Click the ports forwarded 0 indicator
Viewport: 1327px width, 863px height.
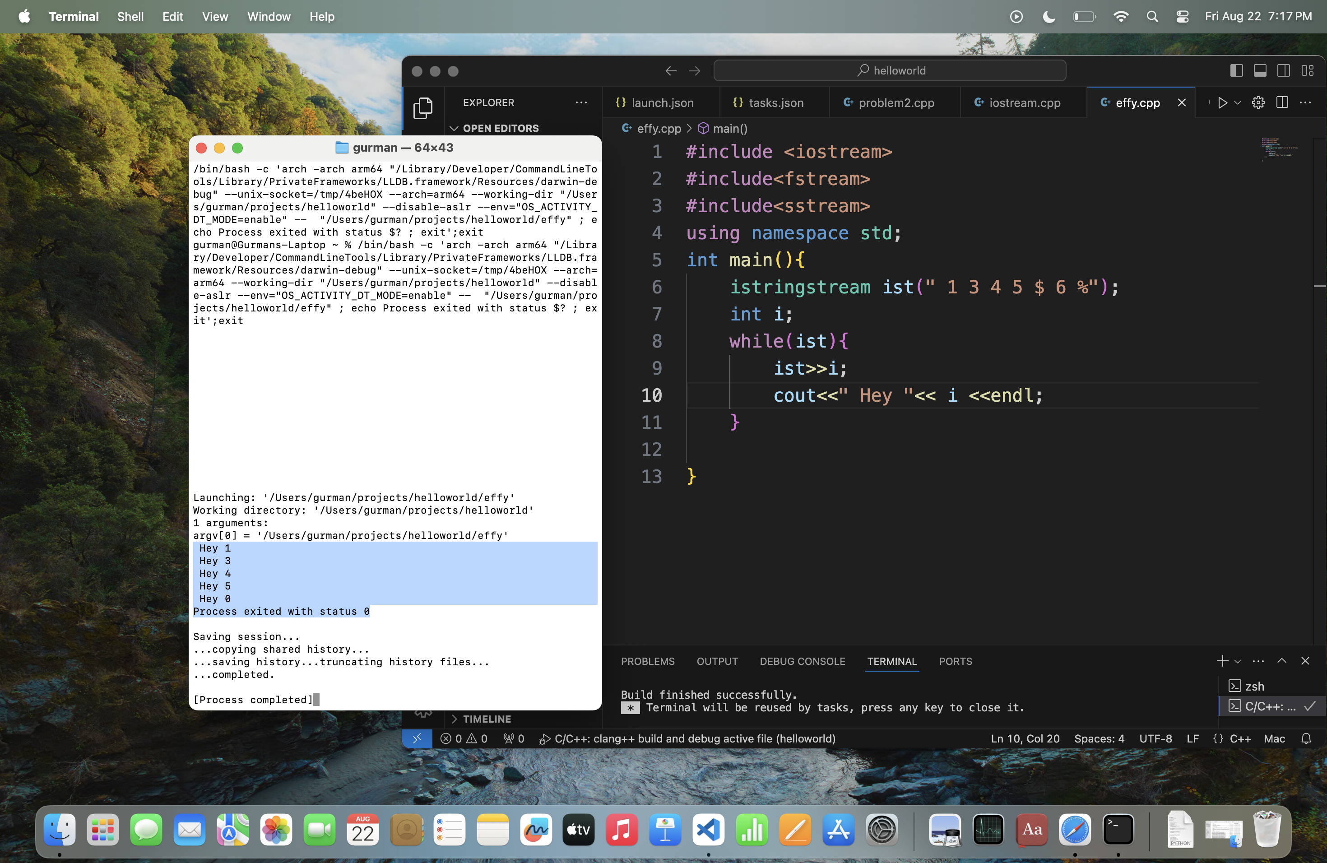tap(514, 739)
